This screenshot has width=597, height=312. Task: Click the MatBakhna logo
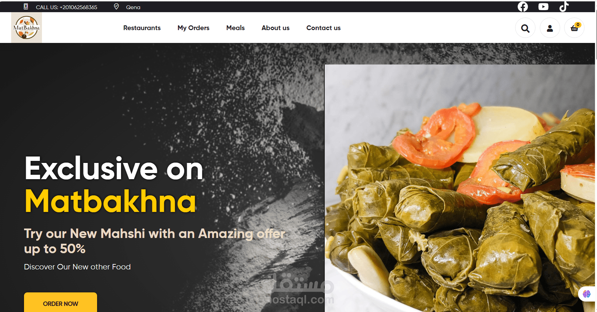(26, 28)
